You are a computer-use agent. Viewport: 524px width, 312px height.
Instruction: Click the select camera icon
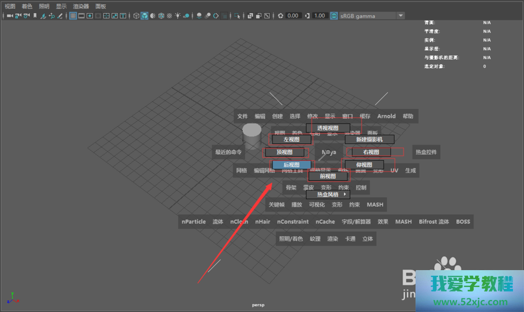coord(9,16)
